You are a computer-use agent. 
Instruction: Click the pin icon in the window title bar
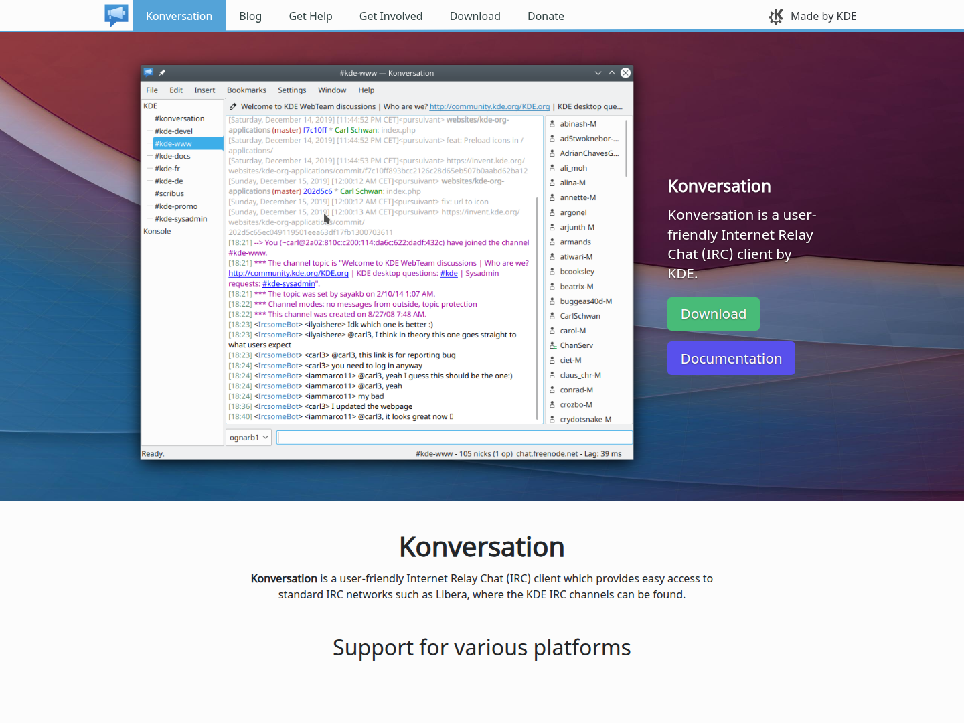pyautogui.click(x=162, y=73)
